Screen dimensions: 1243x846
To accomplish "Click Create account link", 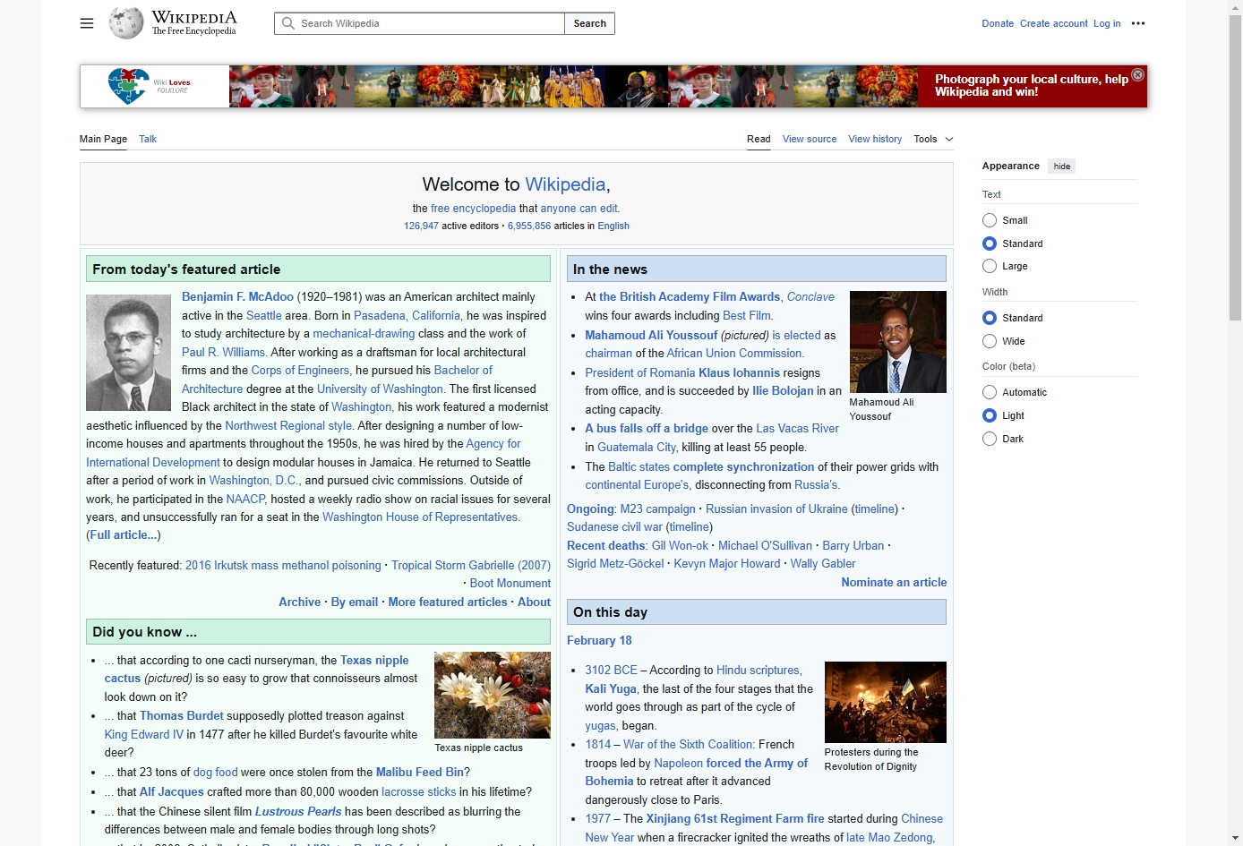I will (x=1054, y=23).
